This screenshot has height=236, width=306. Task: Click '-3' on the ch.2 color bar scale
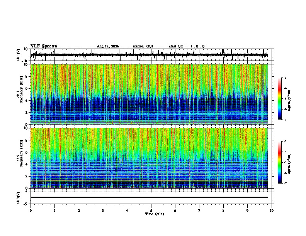pos(285,142)
